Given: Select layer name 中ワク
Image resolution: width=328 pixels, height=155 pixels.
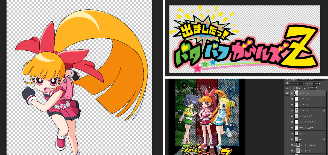Looking at the screenshot, I should pos(302,139).
